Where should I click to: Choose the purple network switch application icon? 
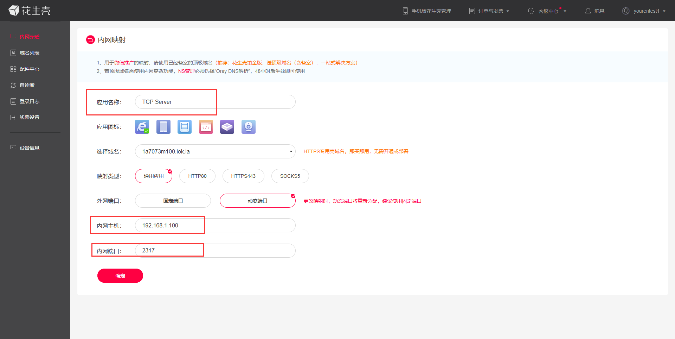pyautogui.click(x=227, y=127)
